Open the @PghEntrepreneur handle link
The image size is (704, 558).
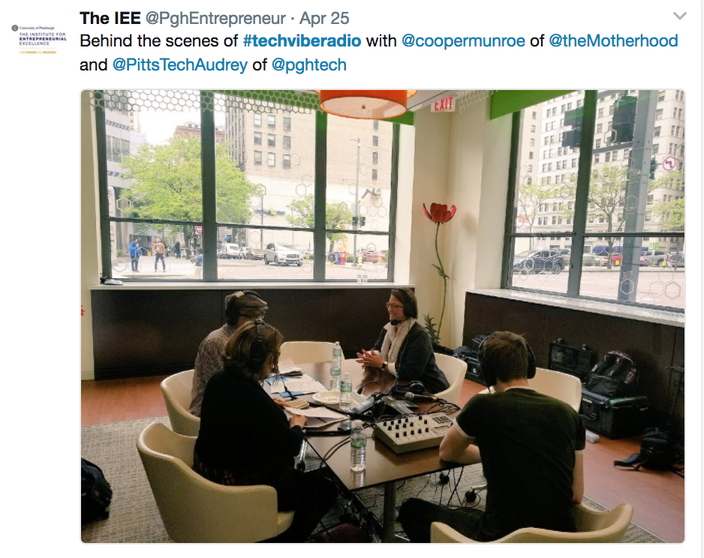tap(215, 19)
